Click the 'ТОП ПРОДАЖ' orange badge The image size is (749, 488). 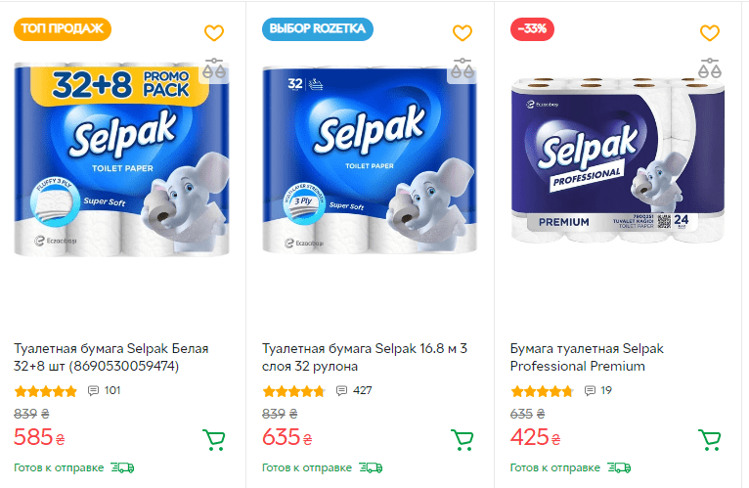point(63,28)
